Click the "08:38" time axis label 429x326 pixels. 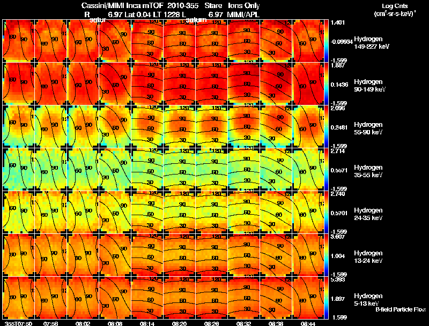(276, 324)
